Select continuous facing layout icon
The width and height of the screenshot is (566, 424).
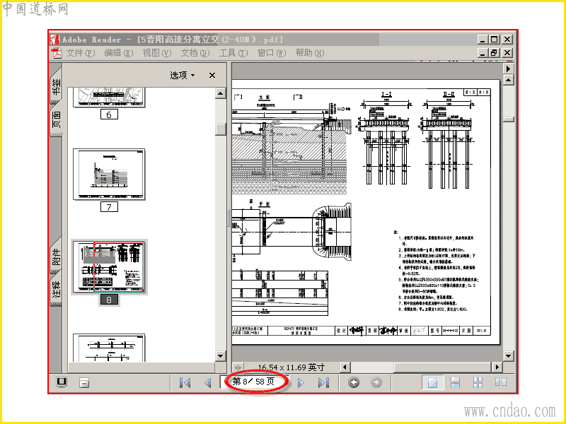click(x=478, y=382)
